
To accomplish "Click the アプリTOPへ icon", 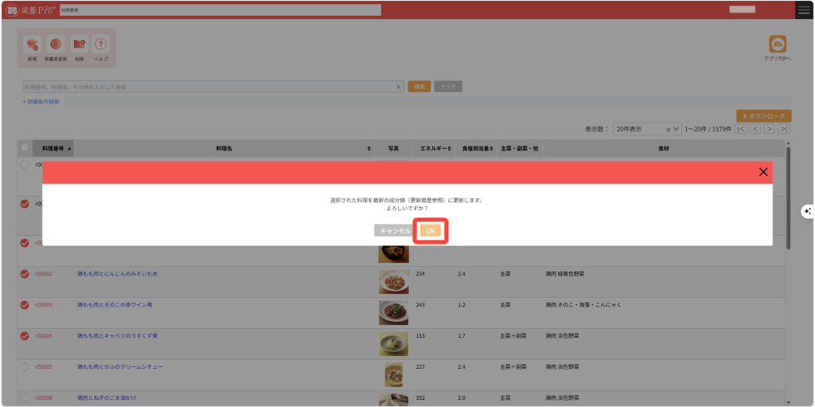I will (778, 45).
